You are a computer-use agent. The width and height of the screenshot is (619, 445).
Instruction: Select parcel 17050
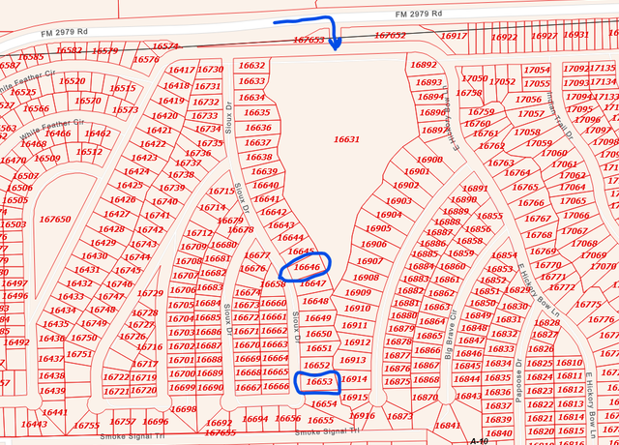click(475, 78)
